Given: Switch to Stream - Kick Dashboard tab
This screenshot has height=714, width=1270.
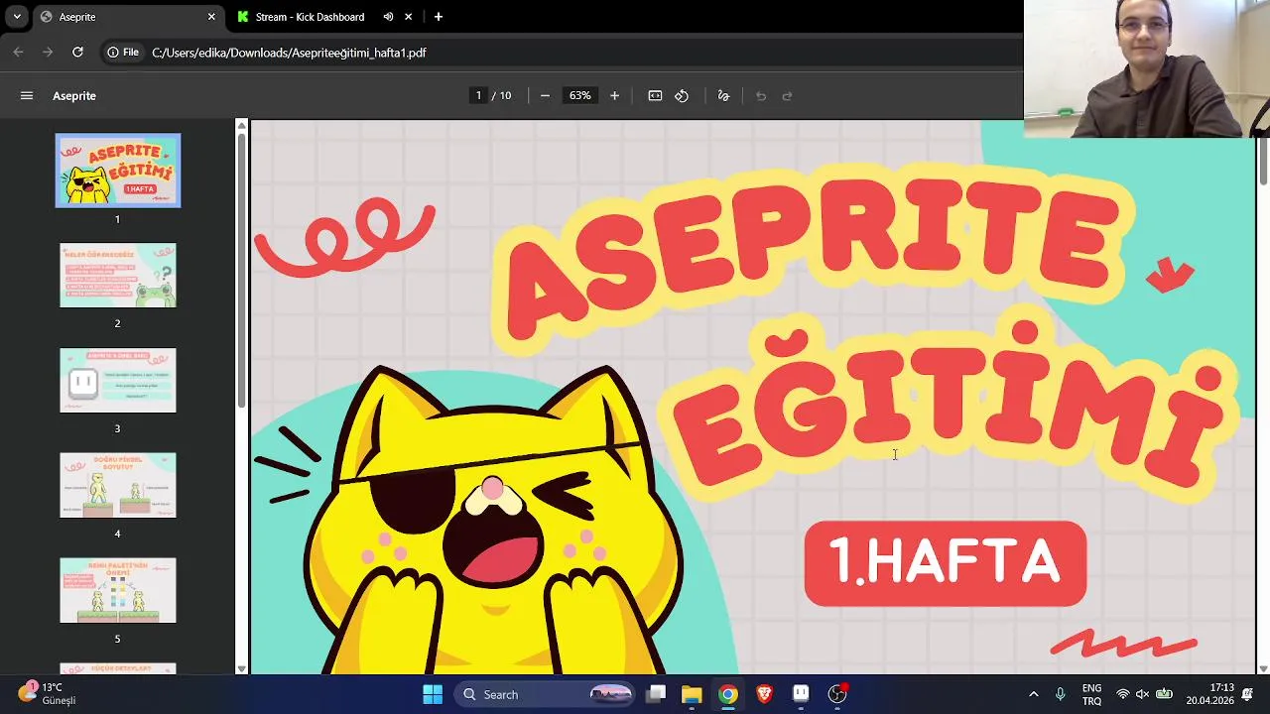Looking at the screenshot, I should [x=310, y=17].
